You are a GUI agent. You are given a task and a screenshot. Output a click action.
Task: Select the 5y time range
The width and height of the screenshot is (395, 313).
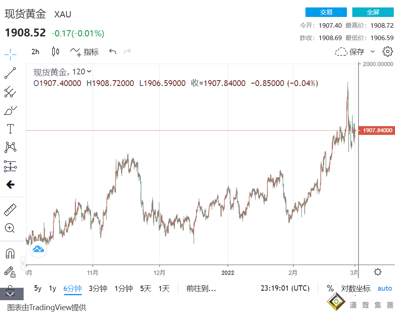(x=38, y=288)
